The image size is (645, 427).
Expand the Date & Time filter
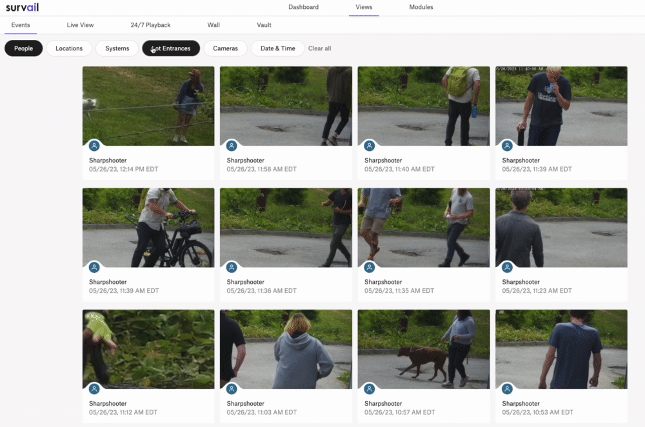[x=277, y=48]
